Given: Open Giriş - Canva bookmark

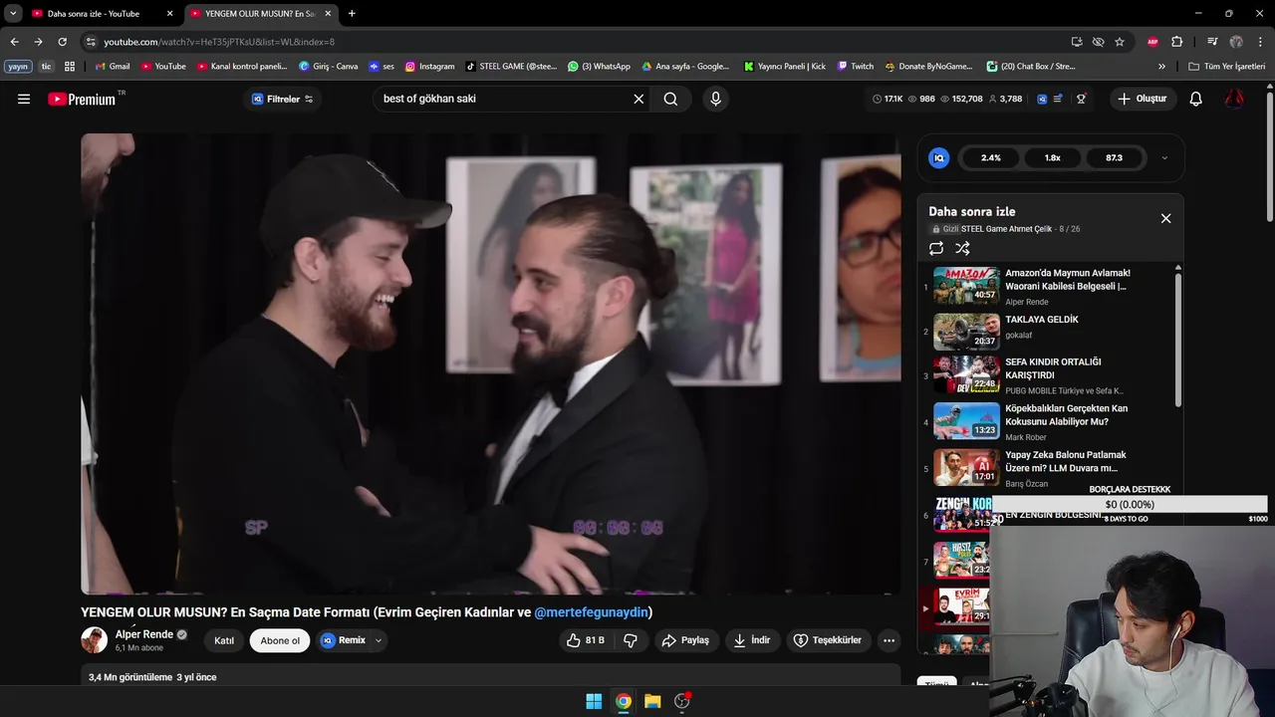Looking at the screenshot, I should click(328, 67).
